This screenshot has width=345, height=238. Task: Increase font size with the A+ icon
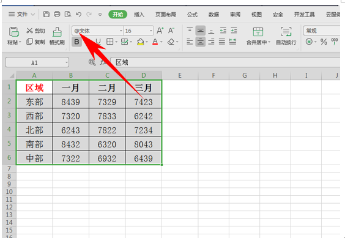point(160,31)
